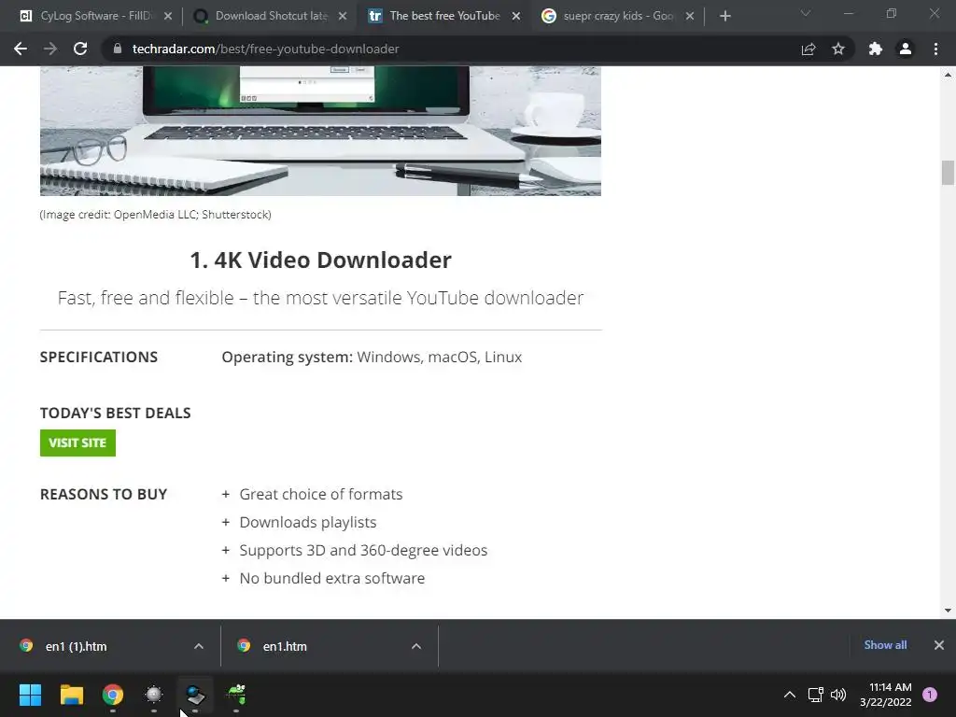
Task: Close The best free YouTube tab
Action: [x=516, y=16]
